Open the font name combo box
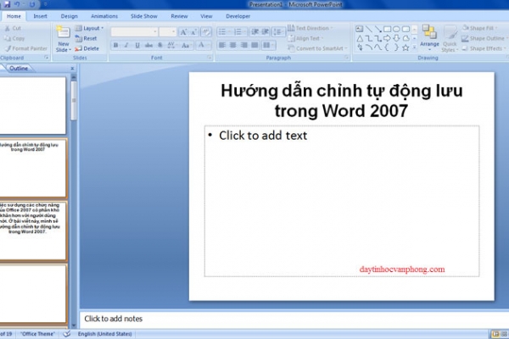 134,32
